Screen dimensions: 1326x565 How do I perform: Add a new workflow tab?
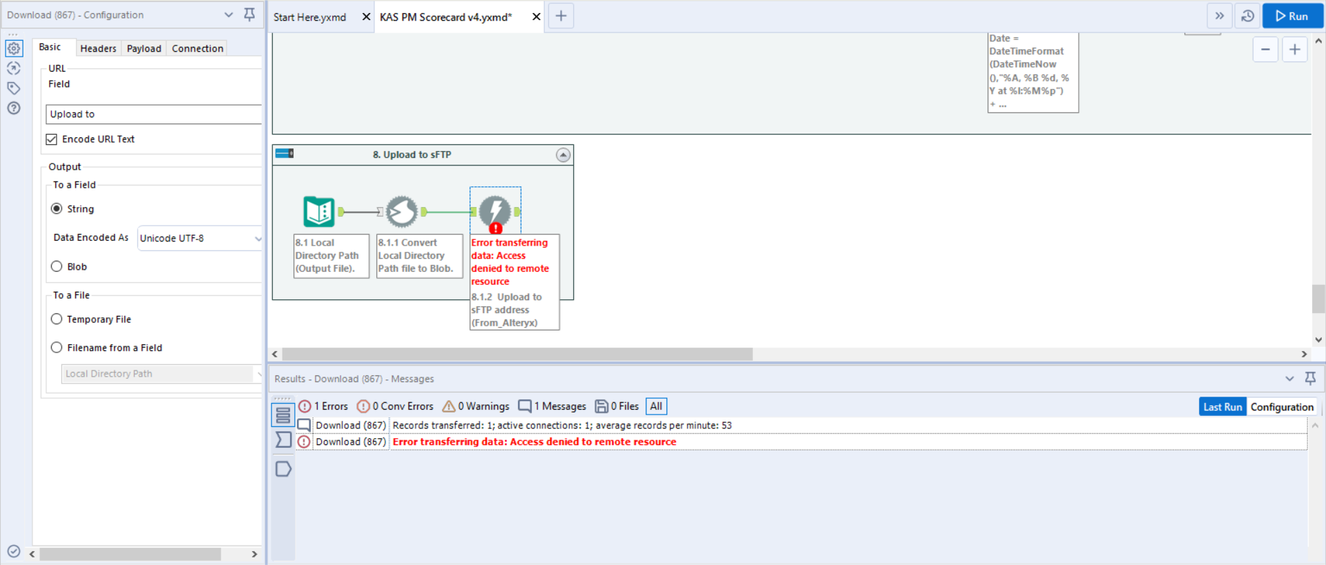(x=561, y=16)
